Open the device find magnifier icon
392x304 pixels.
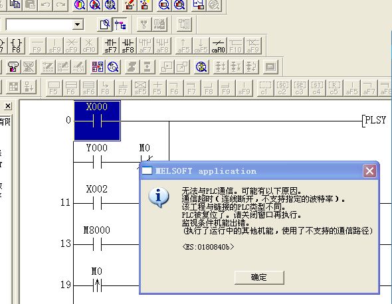coord(80,5)
